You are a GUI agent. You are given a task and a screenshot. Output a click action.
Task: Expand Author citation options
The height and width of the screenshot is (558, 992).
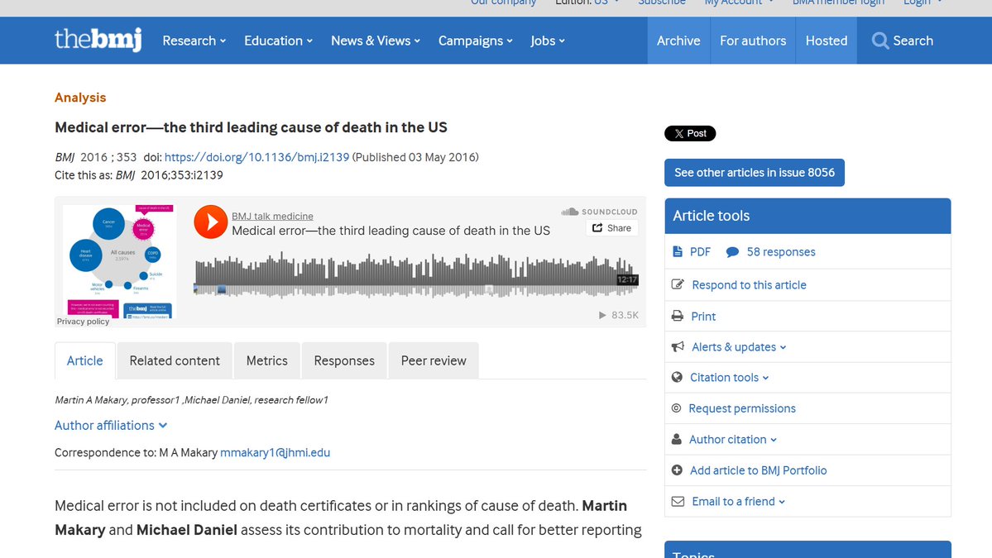pyautogui.click(x=733, y=439)
